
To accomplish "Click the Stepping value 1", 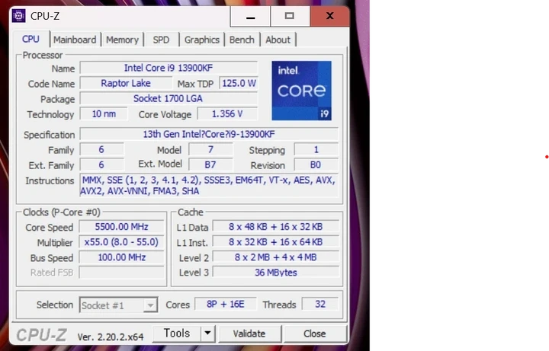I will [x=316, y=150].
